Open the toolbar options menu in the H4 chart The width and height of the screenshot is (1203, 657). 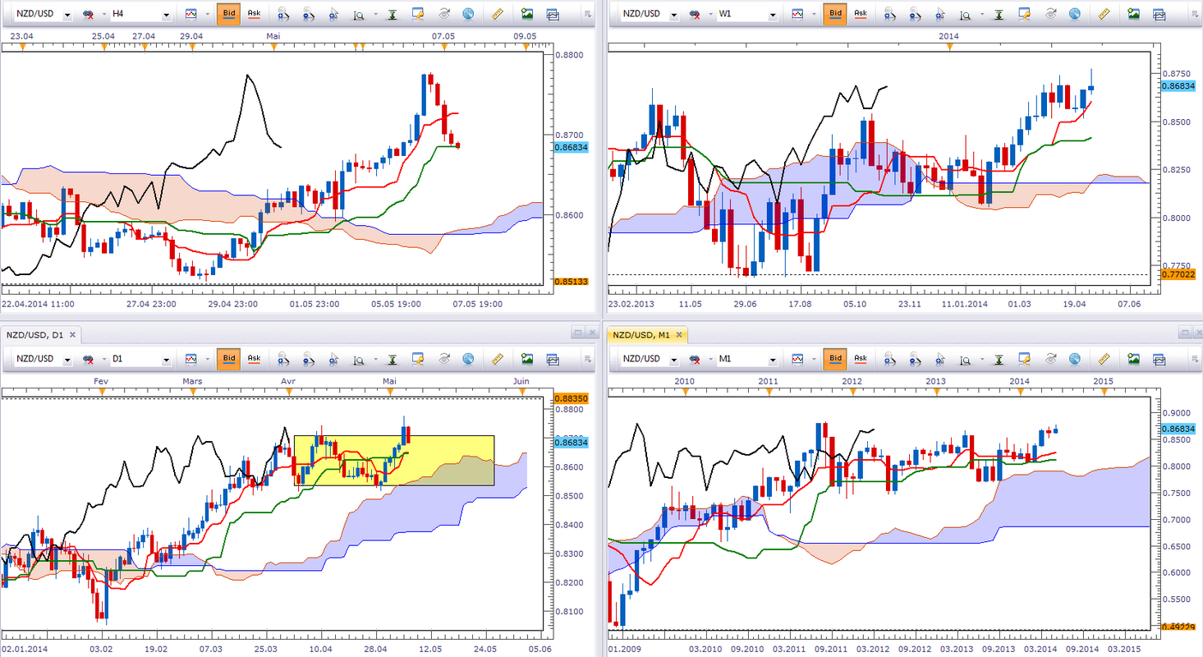587,14
